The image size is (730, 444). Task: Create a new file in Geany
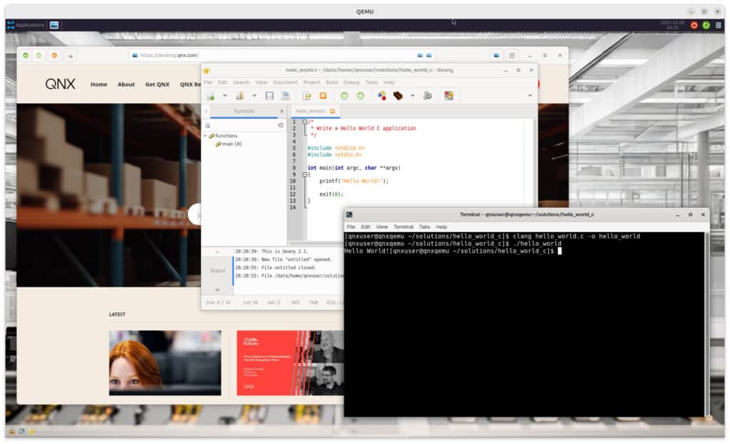pos(211,95)
